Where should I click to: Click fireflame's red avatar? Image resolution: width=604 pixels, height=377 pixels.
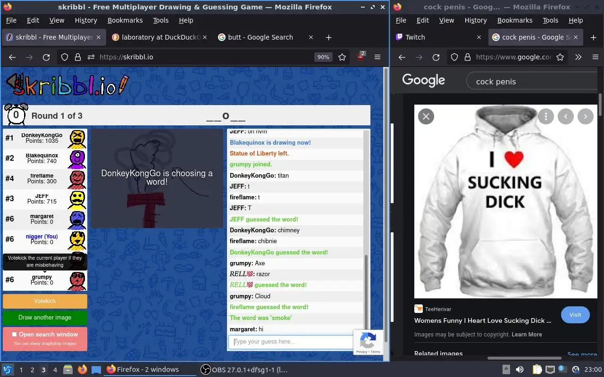(x=77, y=179)
